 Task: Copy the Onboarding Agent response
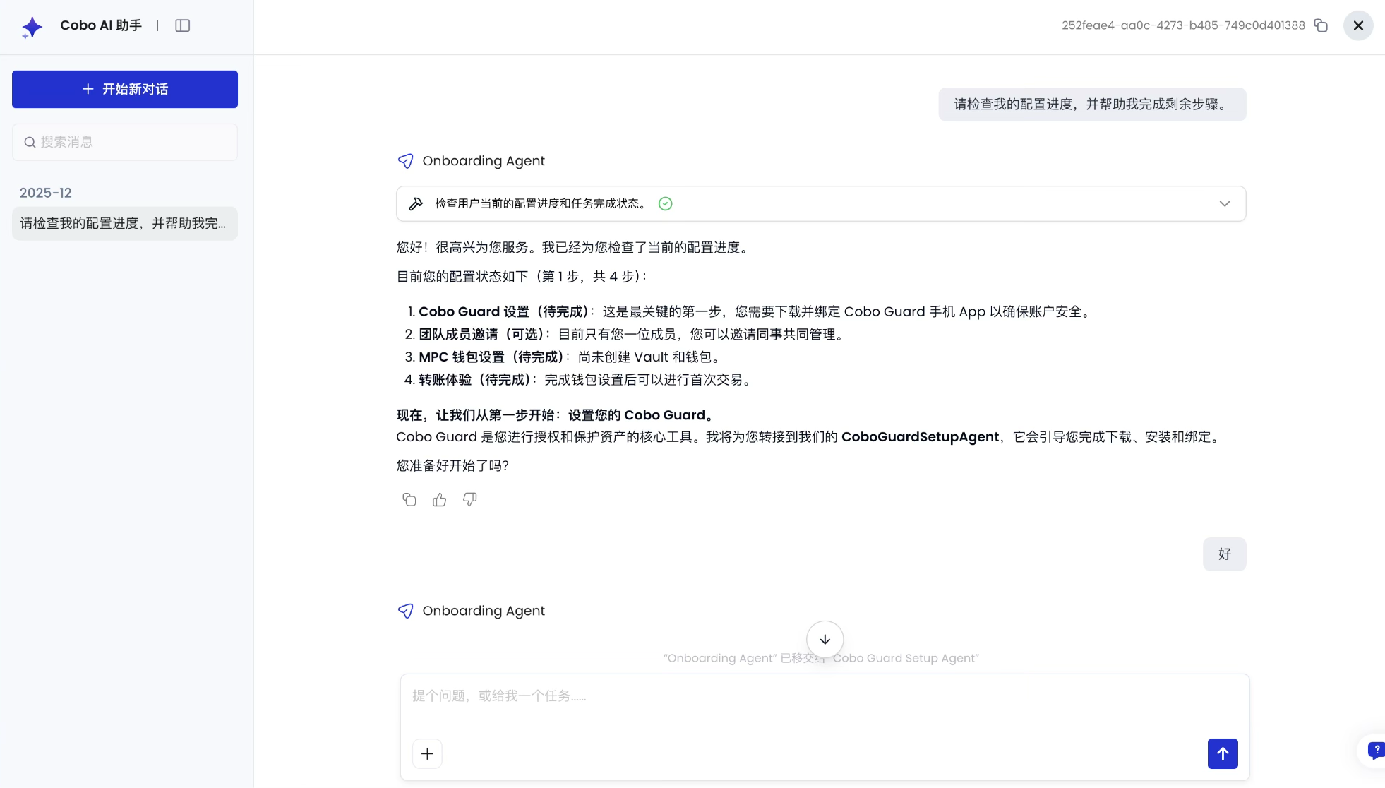409,499
